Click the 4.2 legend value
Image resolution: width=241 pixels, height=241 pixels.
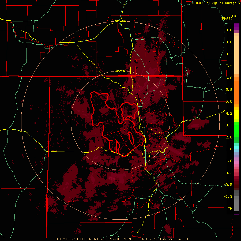tap(229, 114)
